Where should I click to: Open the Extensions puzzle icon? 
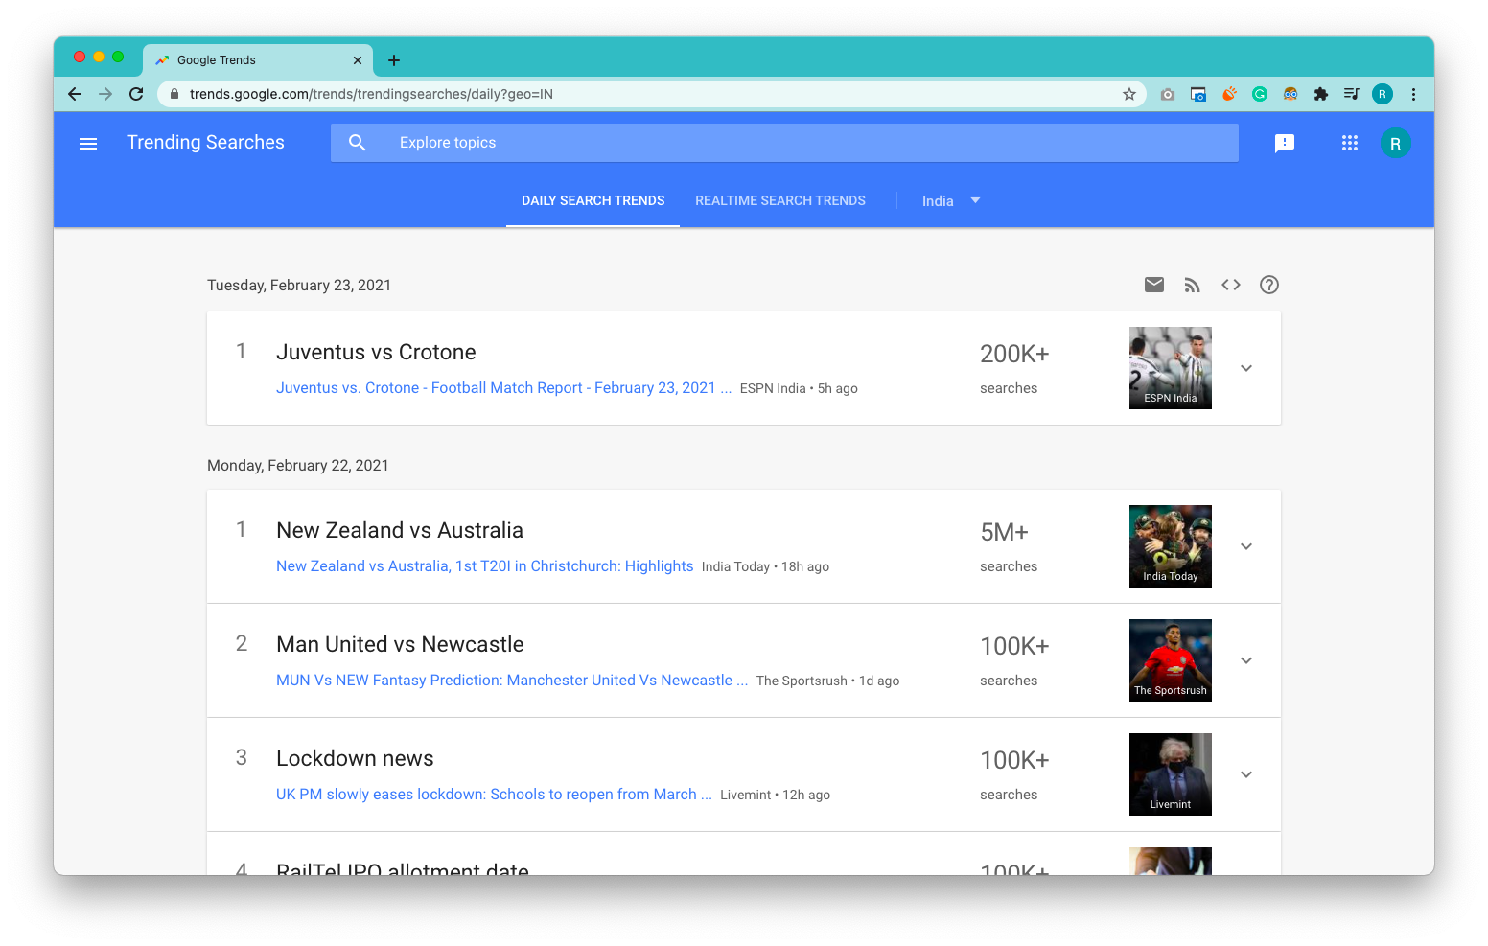1321,94
